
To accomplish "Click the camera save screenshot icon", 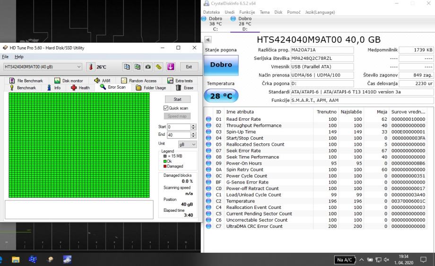I will pos(148,67).
